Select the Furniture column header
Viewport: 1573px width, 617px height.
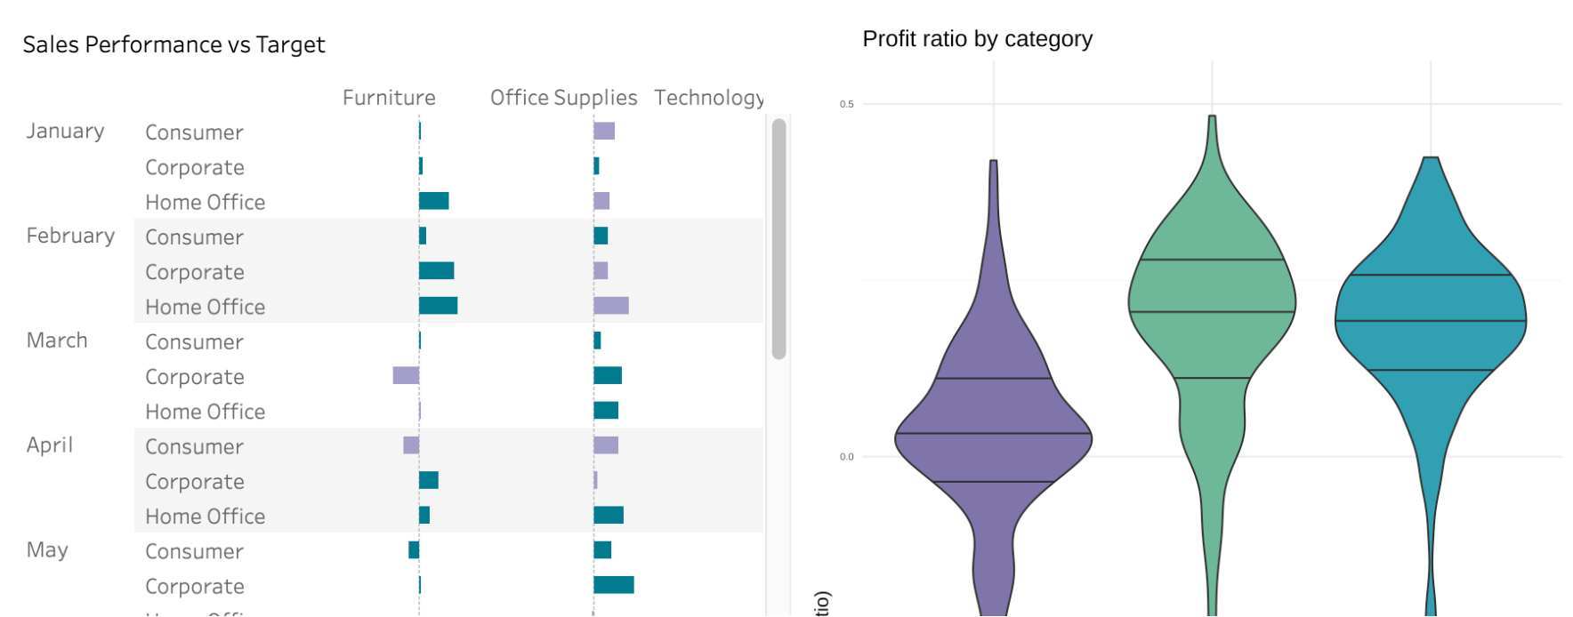coord(389,98)
